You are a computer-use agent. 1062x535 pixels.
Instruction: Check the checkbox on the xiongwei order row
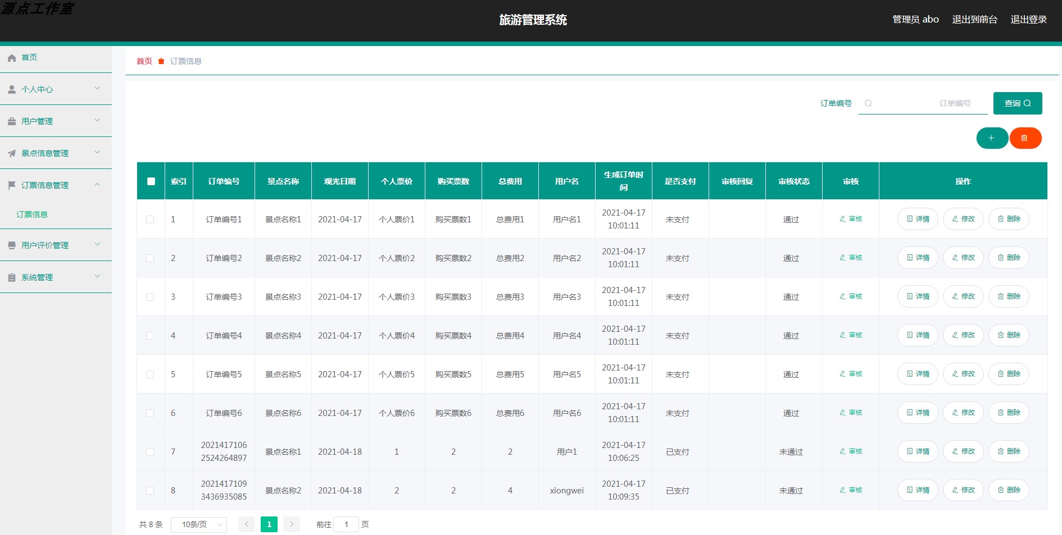[x=150, y=490]
